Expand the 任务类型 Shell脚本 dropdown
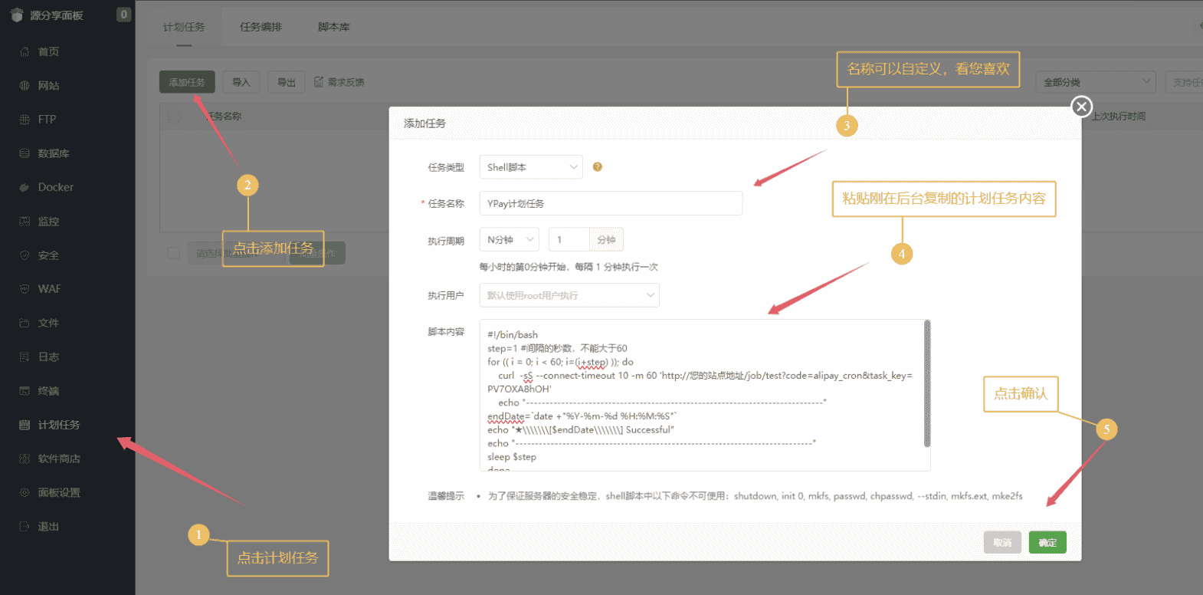 click(x=531, y=167)
